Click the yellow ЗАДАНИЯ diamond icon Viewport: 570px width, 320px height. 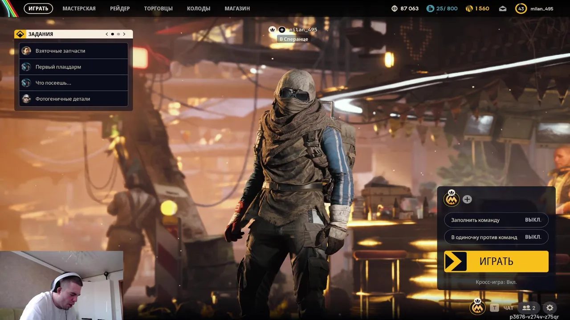coord(20,34)
